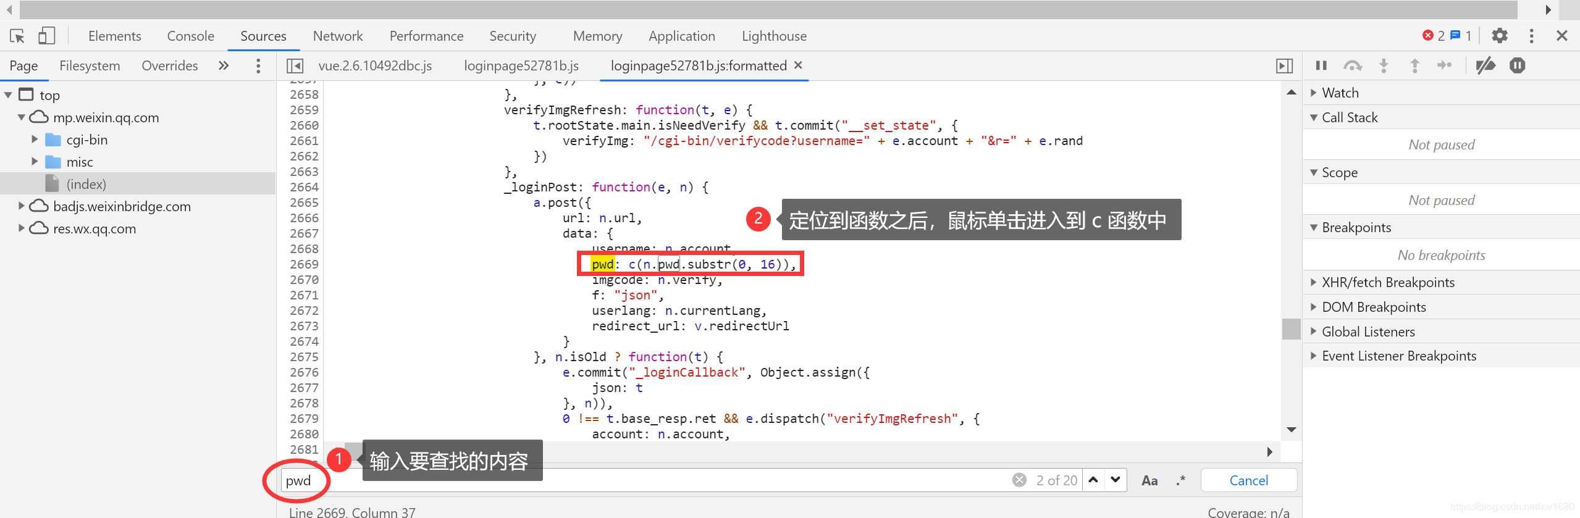Open the Memory panel
The image size is (1580, 518).
pos(597,36)
